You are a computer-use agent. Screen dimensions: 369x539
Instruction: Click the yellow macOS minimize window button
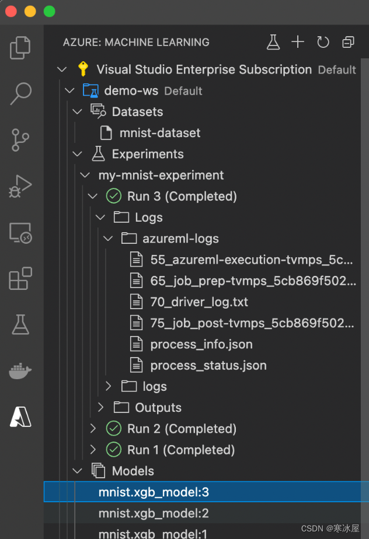(30, 11)
